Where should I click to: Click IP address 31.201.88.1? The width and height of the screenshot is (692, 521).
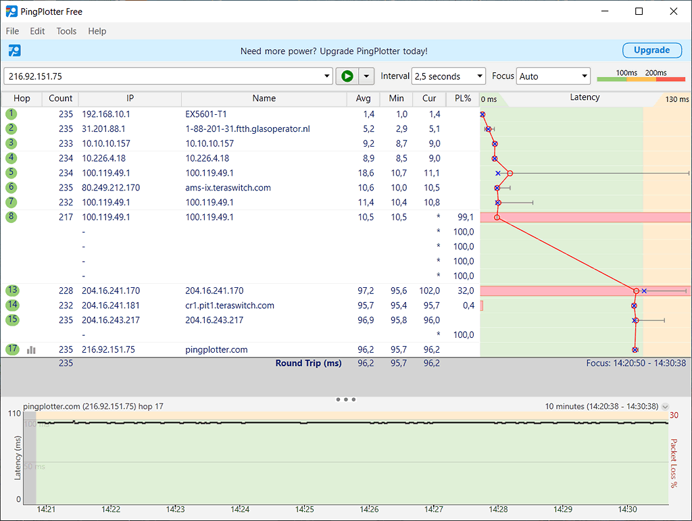(103, 129)
